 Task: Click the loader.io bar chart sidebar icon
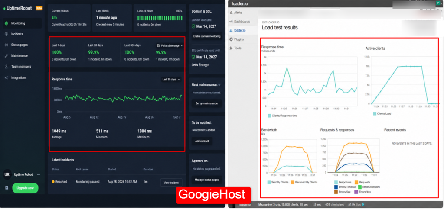tap(232, 30)
